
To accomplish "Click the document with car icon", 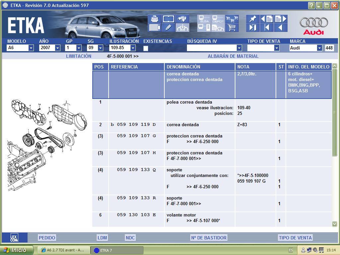I will coord(218,28).
